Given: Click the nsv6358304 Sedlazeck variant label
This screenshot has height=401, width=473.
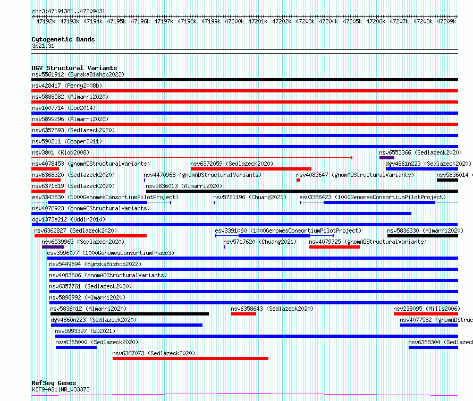Looking at the screenshot, I should tap(441, 342).
